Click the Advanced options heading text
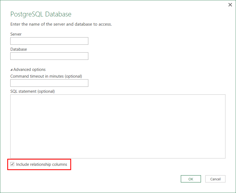The width and height of the screenshot is (236, 193). coord(29,70)
